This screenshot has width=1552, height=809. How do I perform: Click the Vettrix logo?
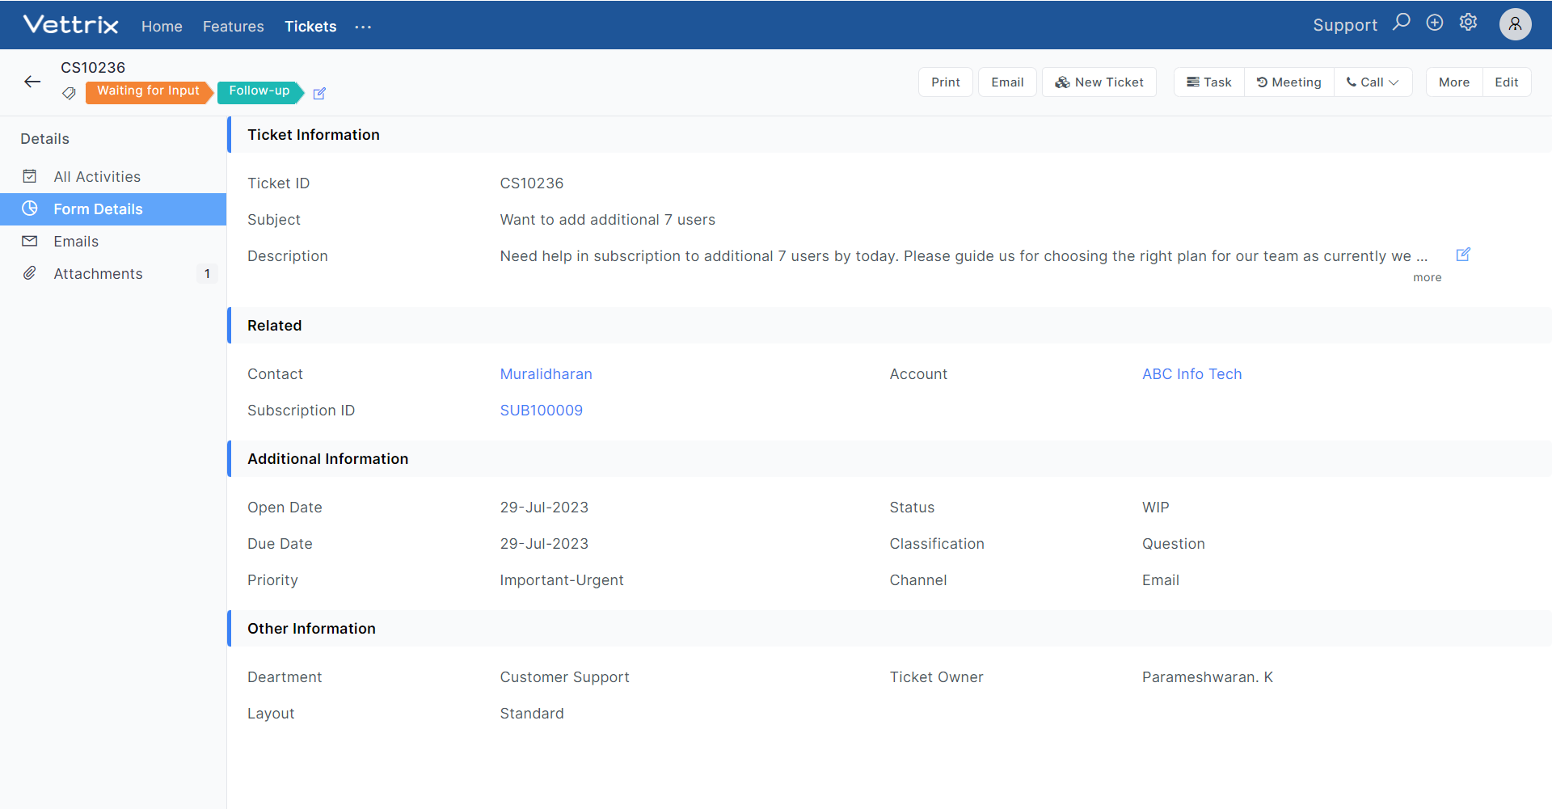[71, 25]
